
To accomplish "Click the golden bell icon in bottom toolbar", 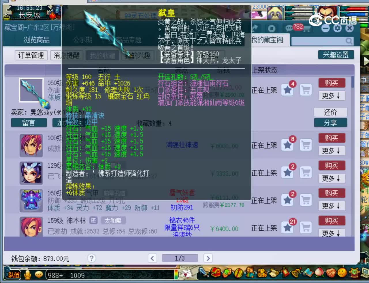I will coord(296,272).
